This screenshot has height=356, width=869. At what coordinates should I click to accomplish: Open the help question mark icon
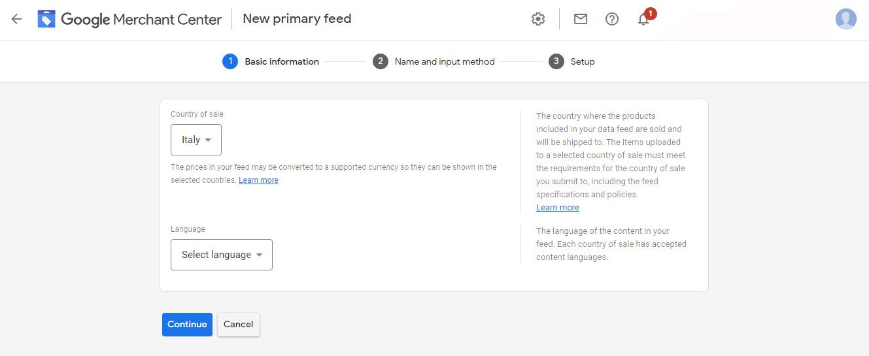point(612,19)
